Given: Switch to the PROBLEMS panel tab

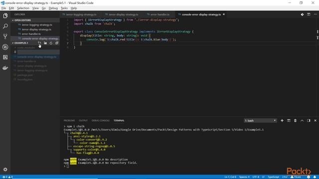Looking at the screenshot, I should [x=69, y=120].
